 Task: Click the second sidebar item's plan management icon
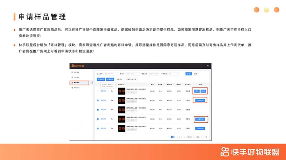pos(73,77)
